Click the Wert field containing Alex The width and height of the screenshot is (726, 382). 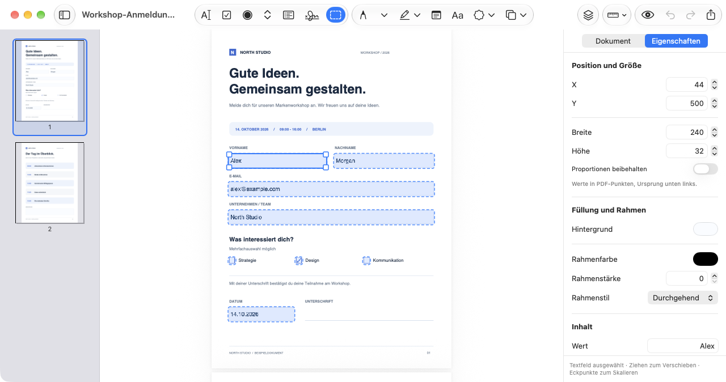click(683, 346)
